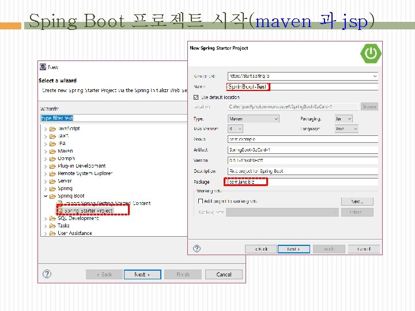Click the Spring power logo icon

coord(371,54)
